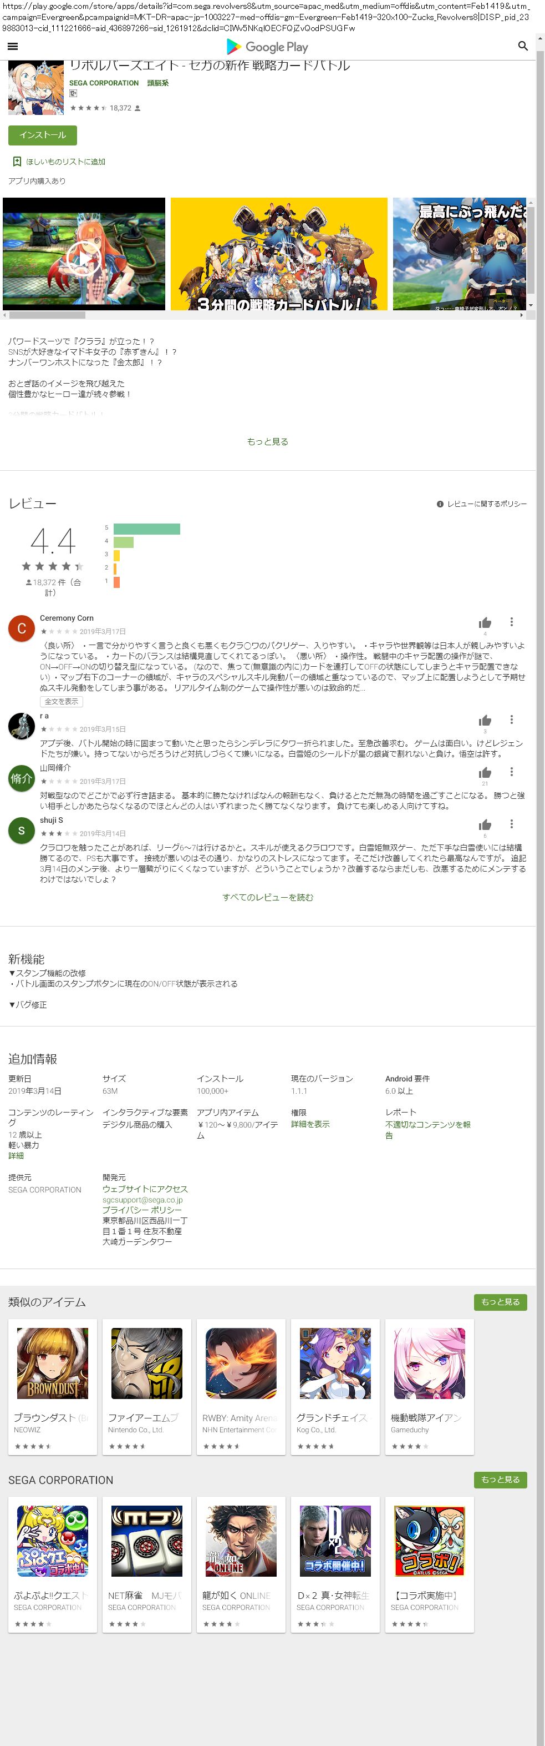
Task: Click the 5-star rating bar
Action: click(146, 529)
